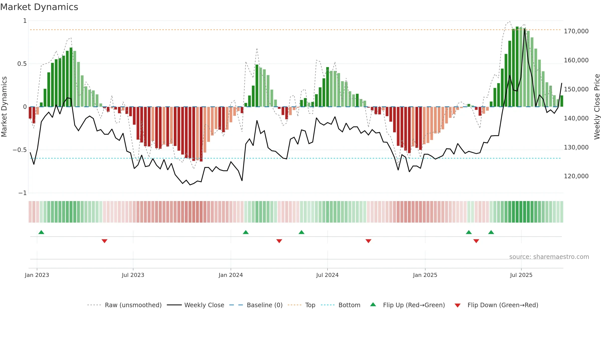This screenshot has width=601, height=338.
Task: Click the Market Dynamics chart title
Action: tap(39, 7)
